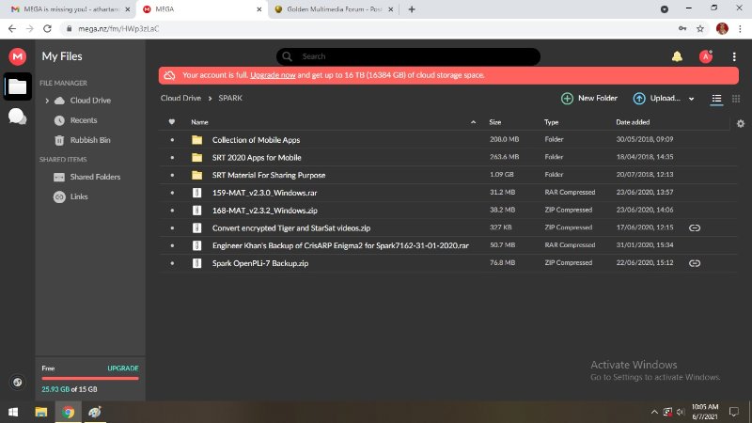Click the Engineer Khan's Backup rar file icon
Screen dimensions: 752x423
coord(196,245)
